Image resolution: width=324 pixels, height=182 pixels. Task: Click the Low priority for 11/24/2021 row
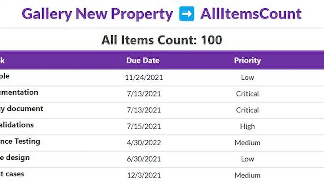(x=247, y=77)
